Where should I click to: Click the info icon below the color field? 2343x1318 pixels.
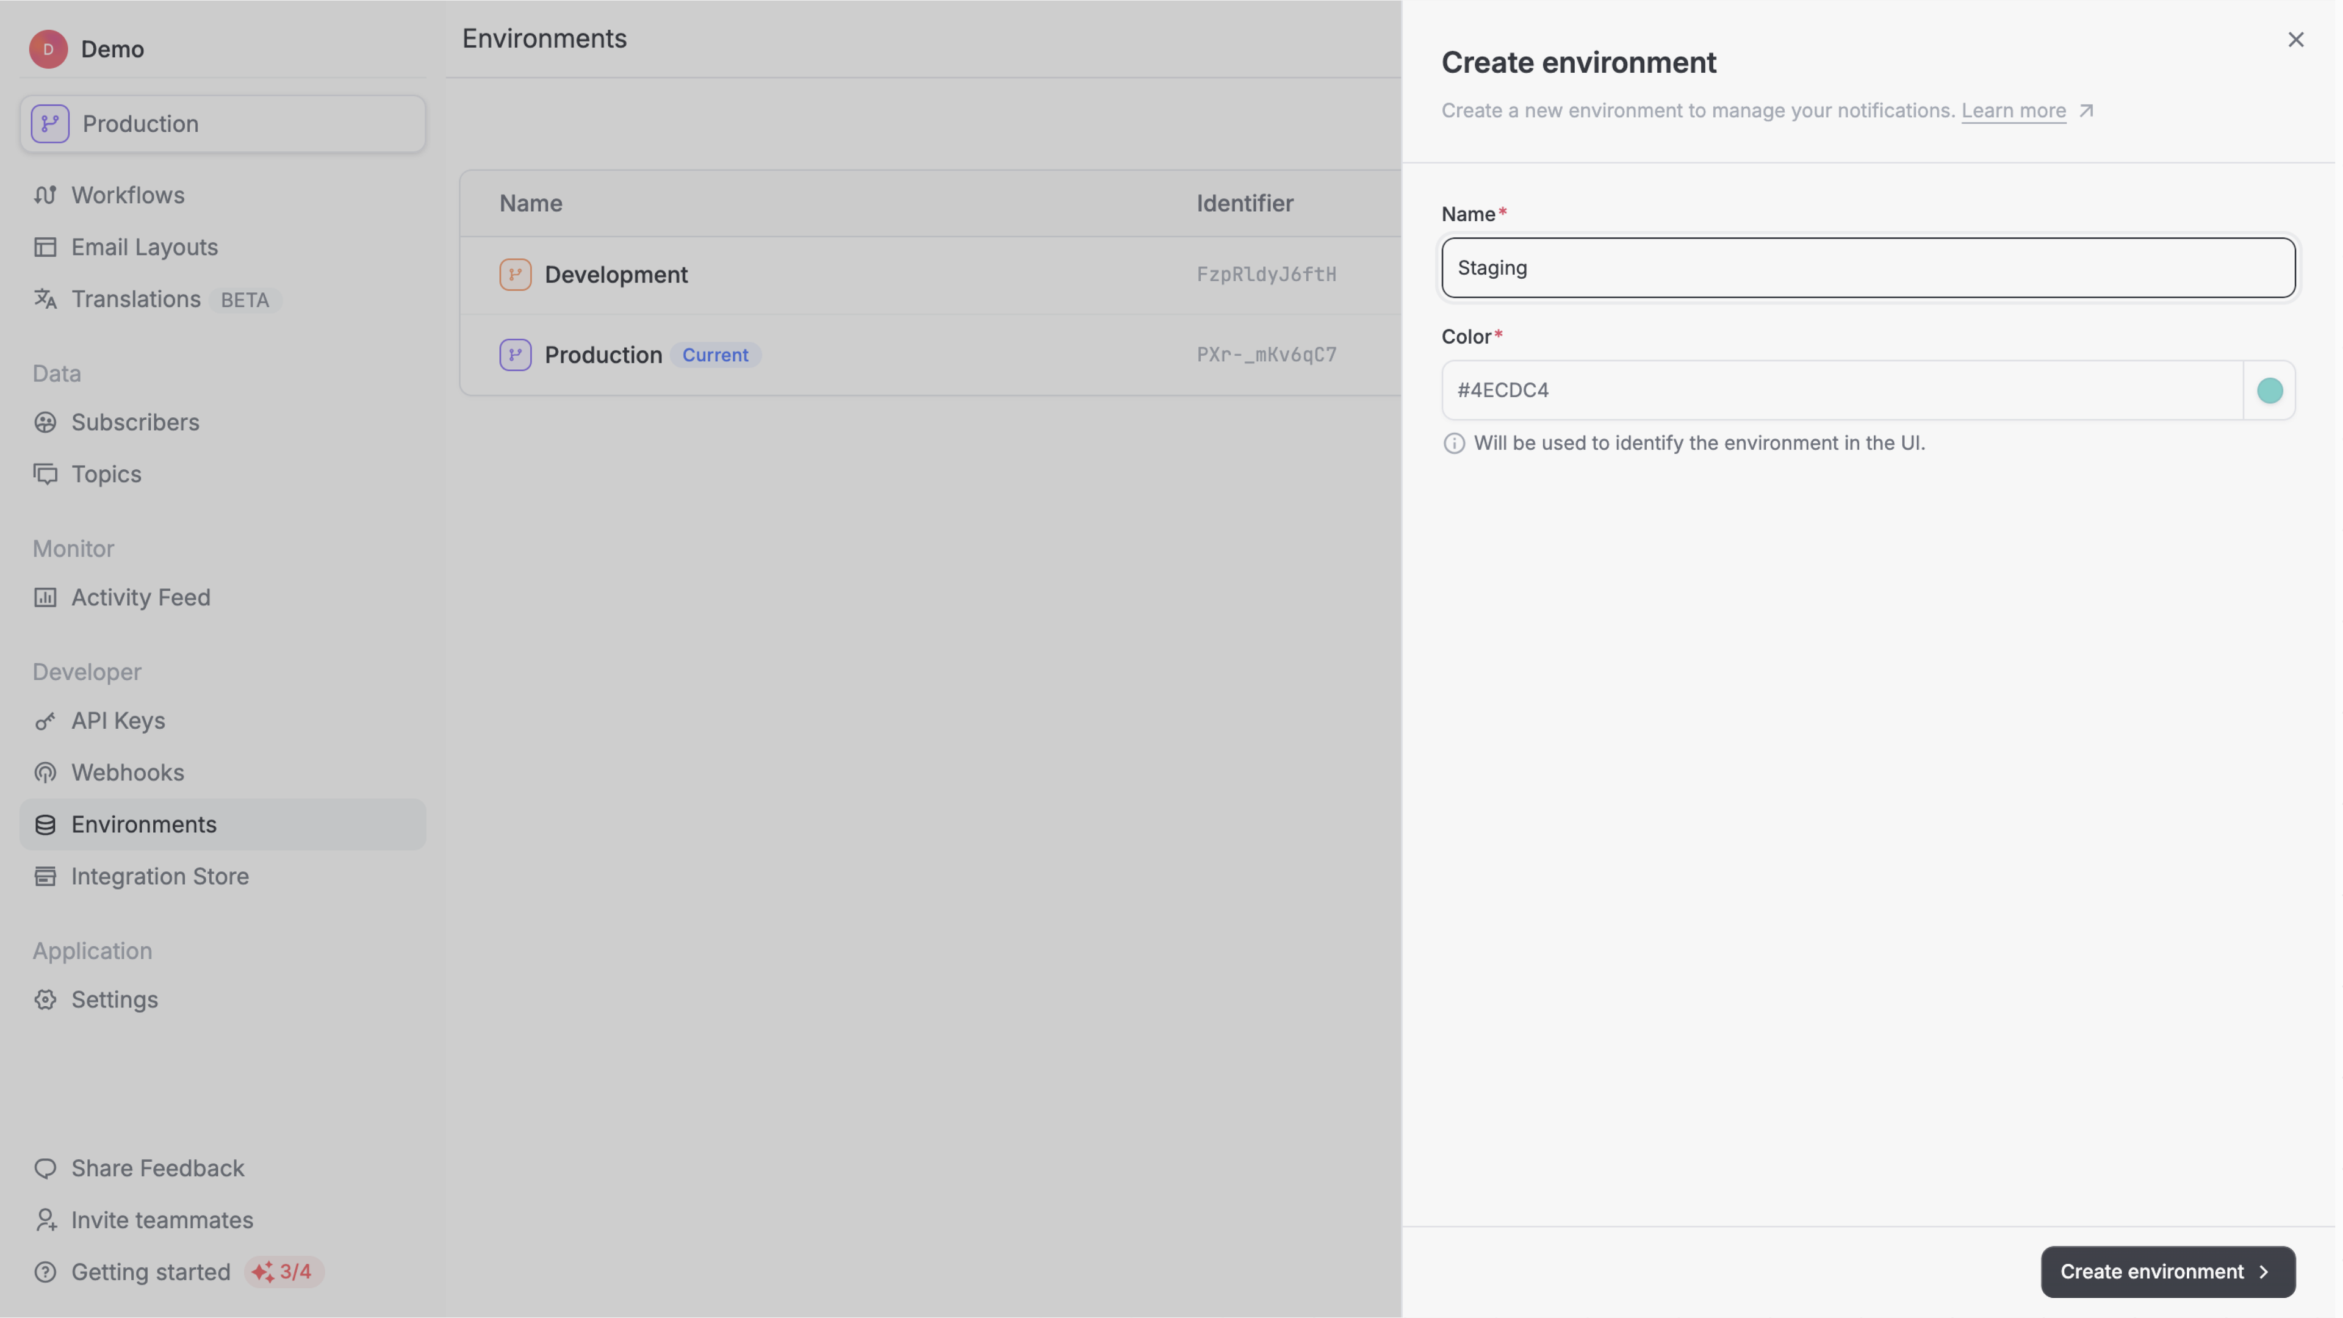[1453, 443]
